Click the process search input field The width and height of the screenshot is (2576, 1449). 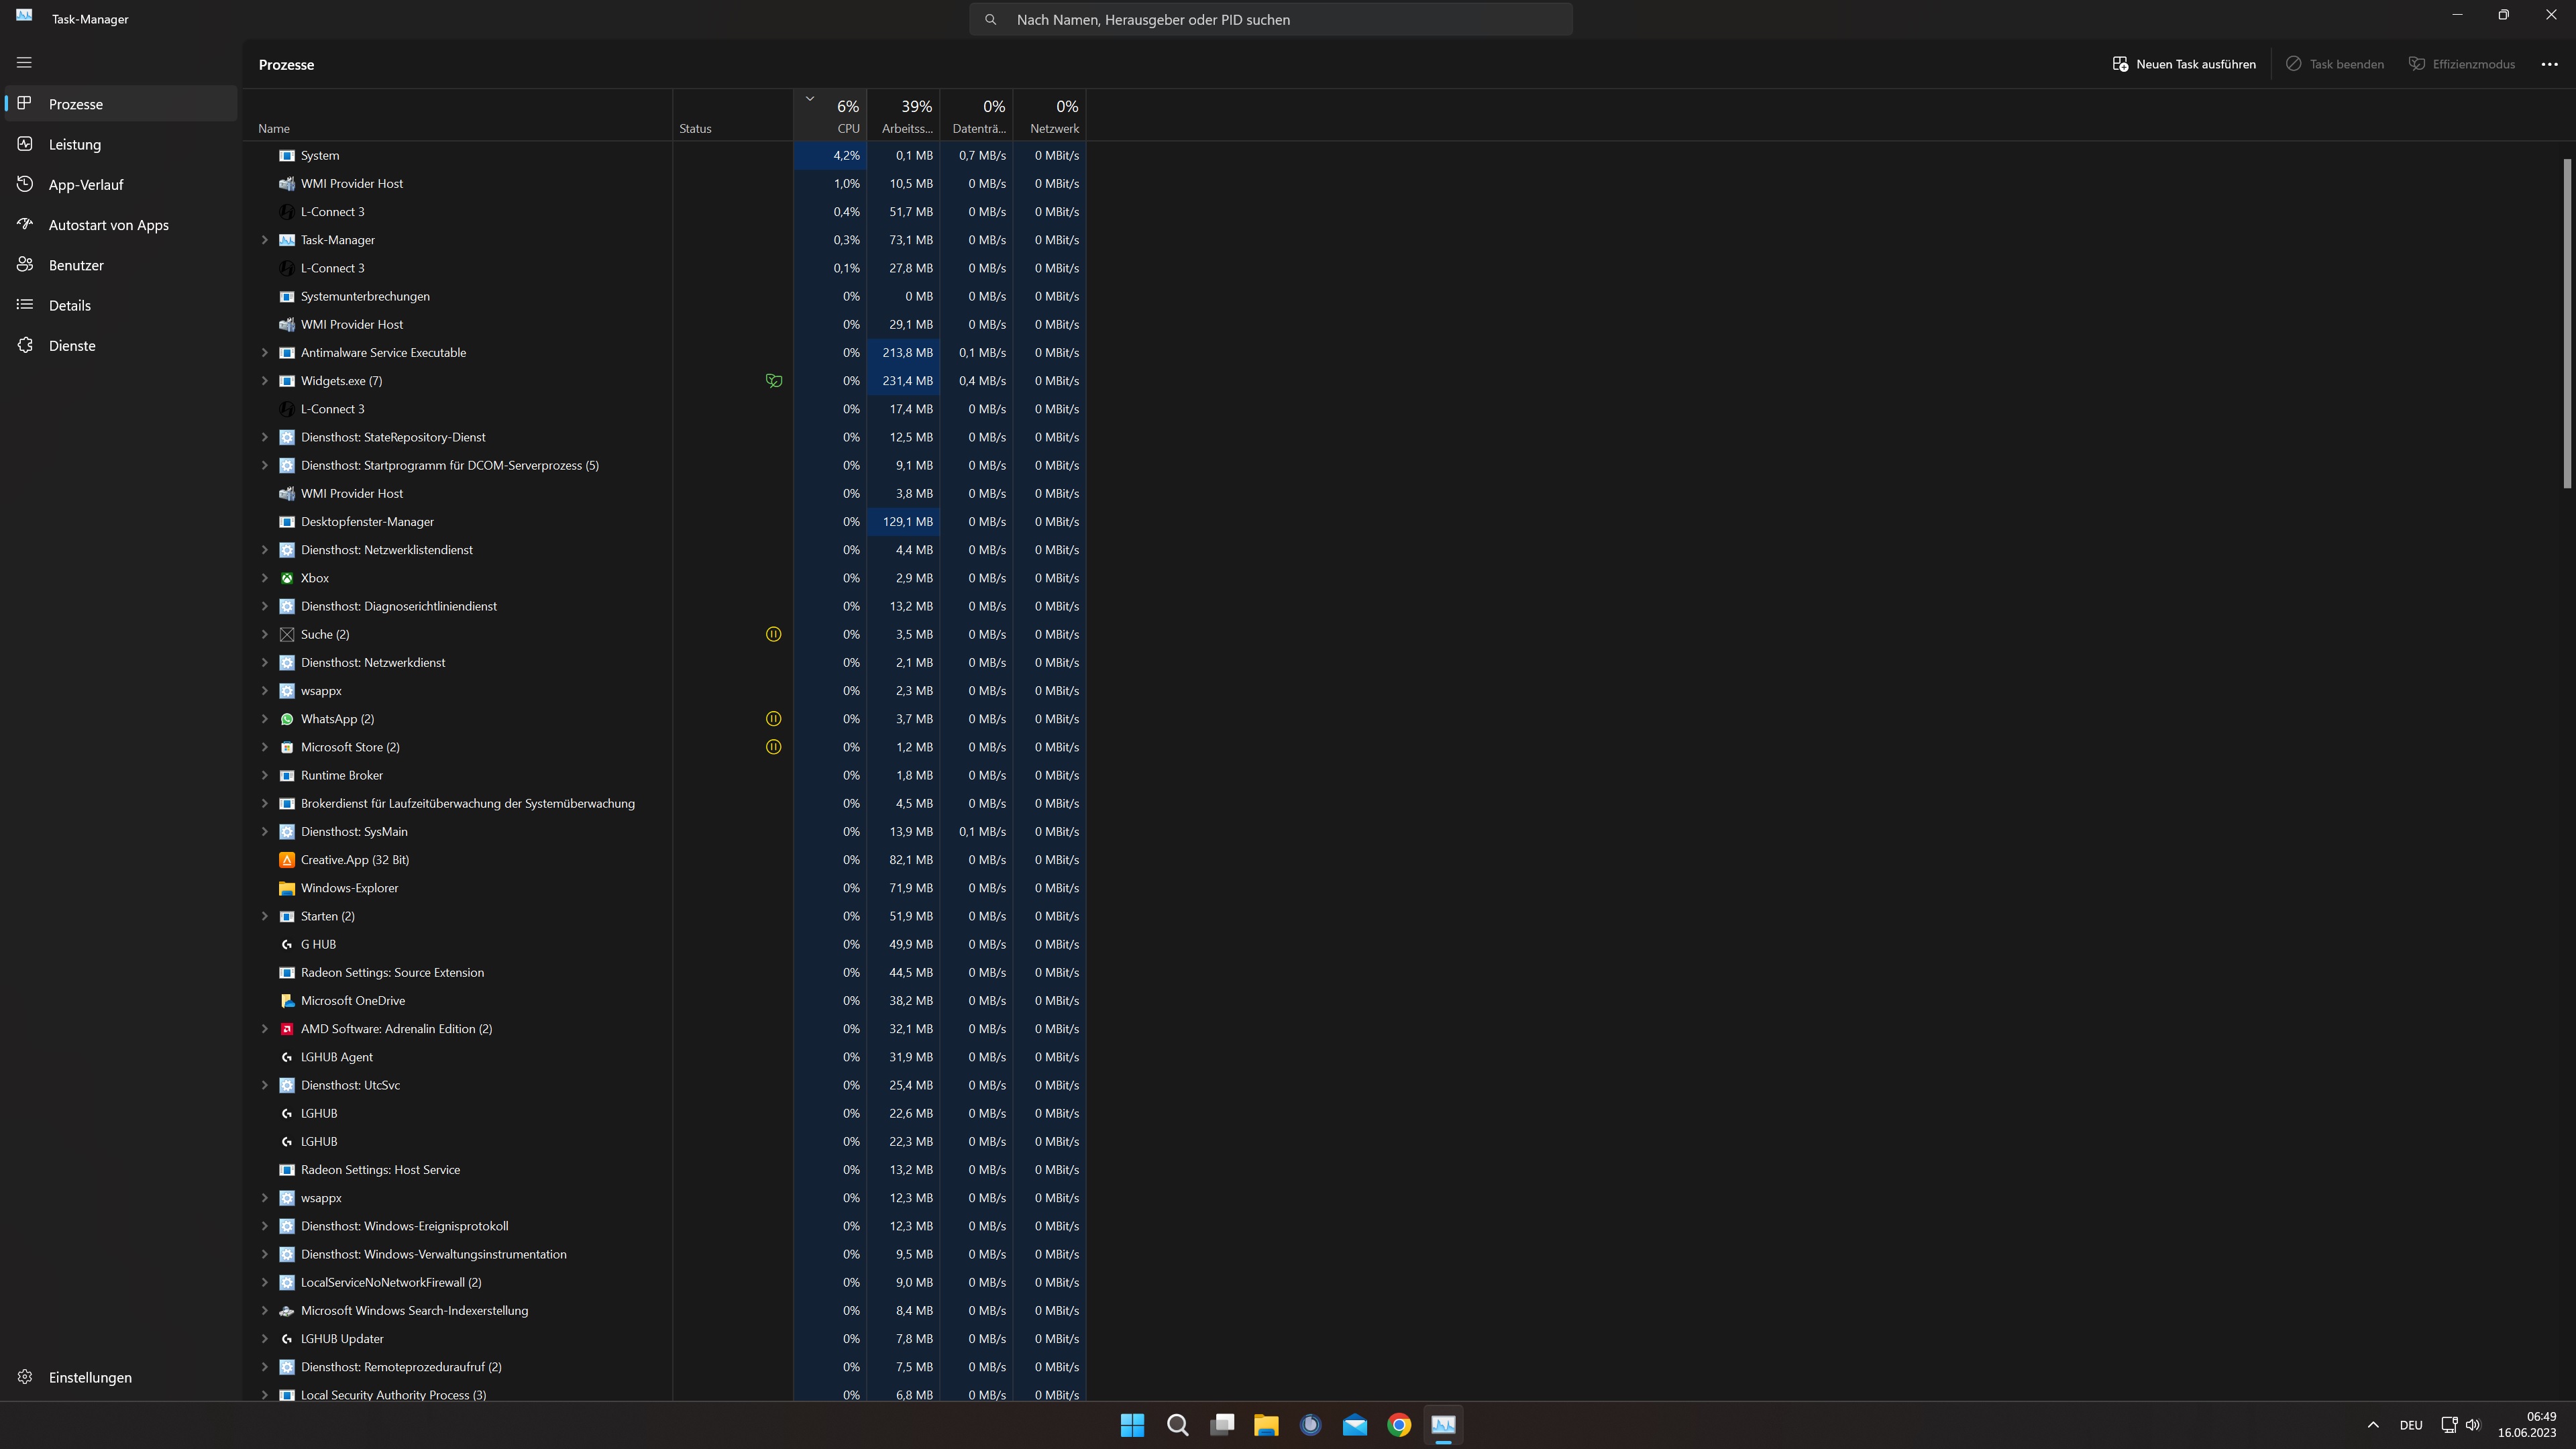click(1271, 19)
